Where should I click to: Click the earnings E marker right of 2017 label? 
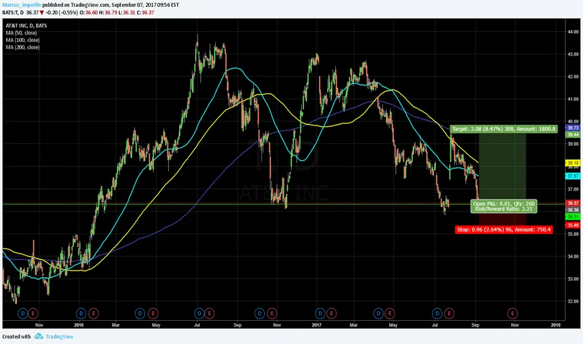332,313
